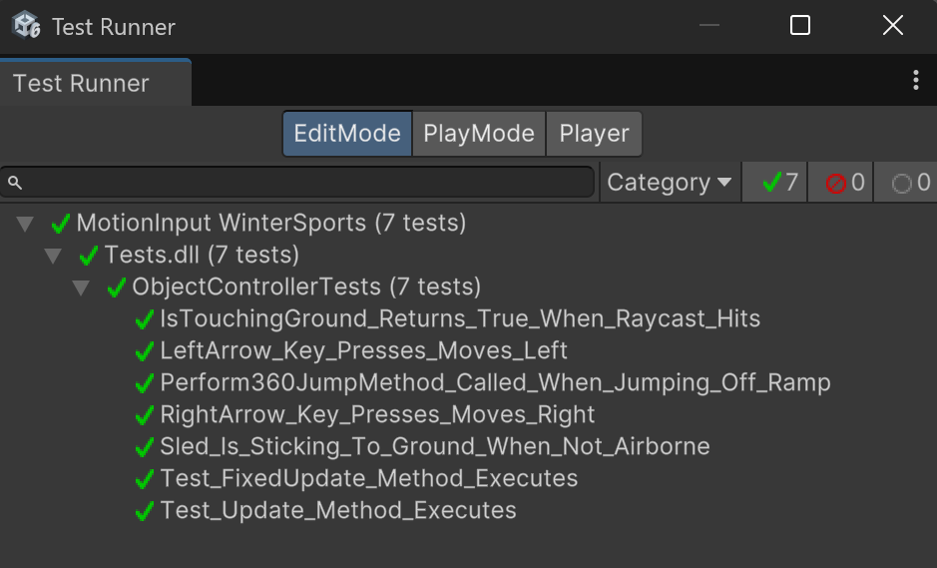Click green checkmark beside Tests.dll
This screenshot has height=568, width=937.
89,256
